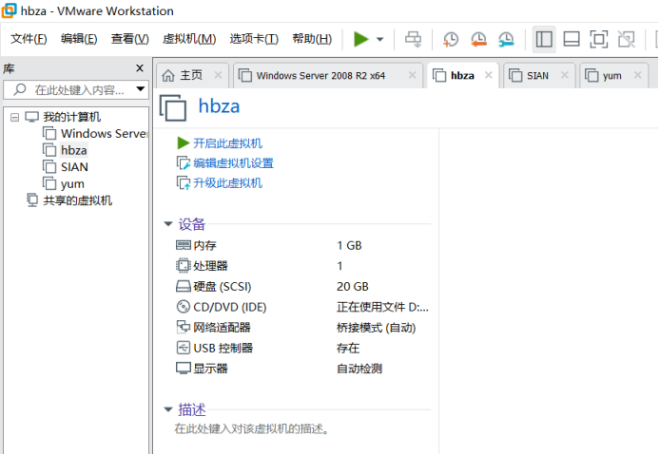The width and height of the screenshot is (659, 455).
Task: Take a snapshot using the clock-plus icon
Action: point(451,40)
